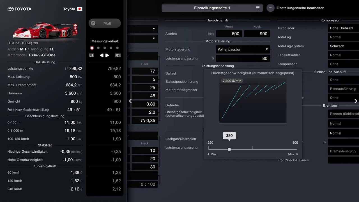This screenshot has width=359, height=202.
Task: Open the top partially hidden dropdown arrow
Action: pyautogui.click(x=154, y=29)
